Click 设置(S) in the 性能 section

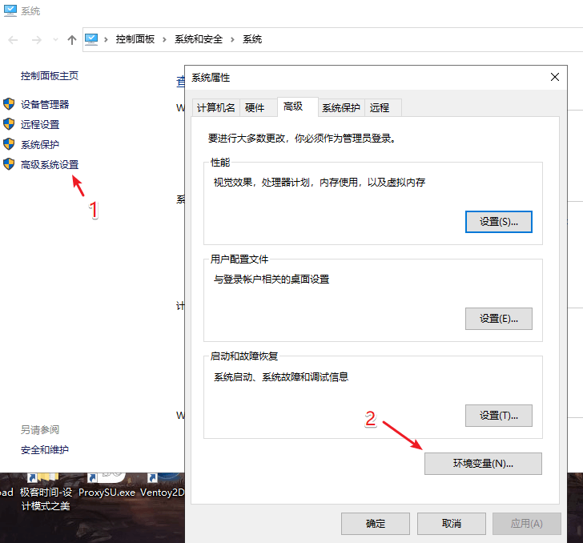click(498, 222)
